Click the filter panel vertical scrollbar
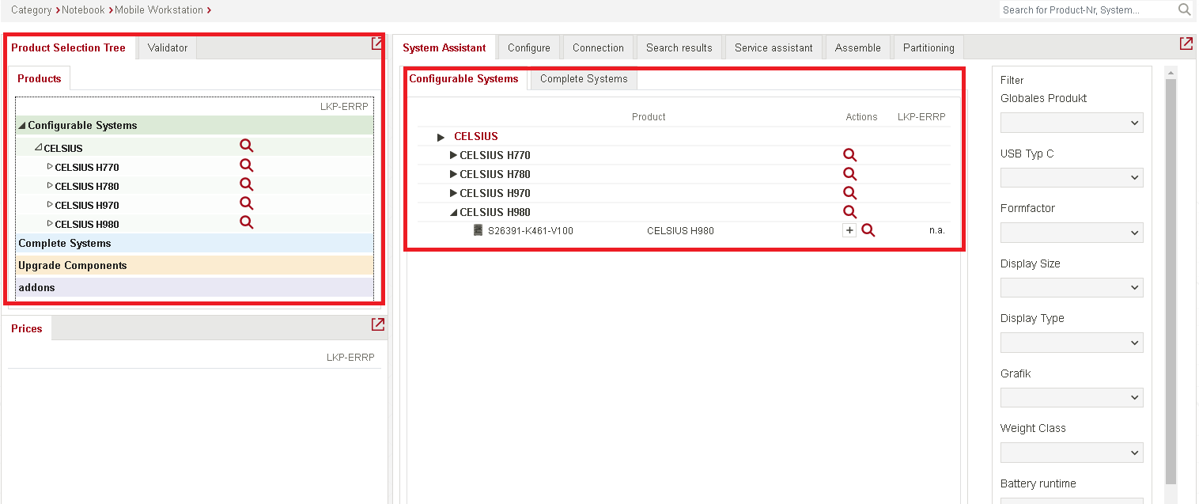 pos(1171,281)
